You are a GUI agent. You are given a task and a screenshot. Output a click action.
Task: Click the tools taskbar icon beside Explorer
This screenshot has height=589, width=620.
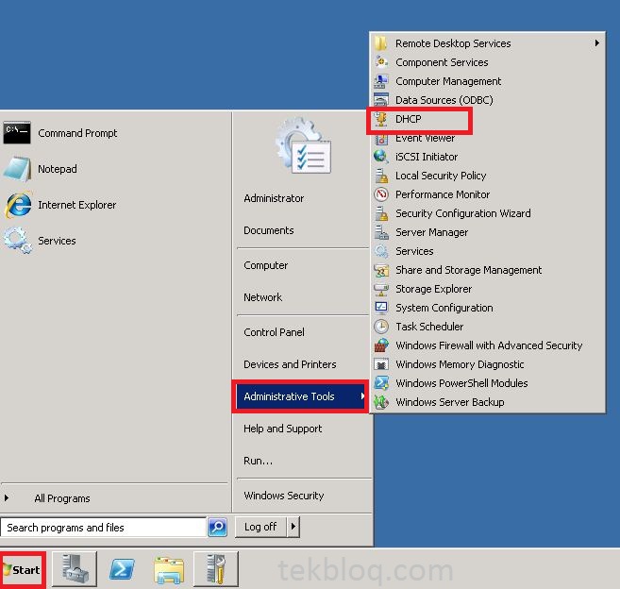click(216, 569)
